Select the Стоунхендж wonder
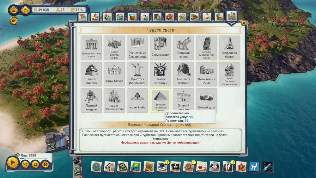316x178 pixels. pyautogui.click(x=161, y=48)
